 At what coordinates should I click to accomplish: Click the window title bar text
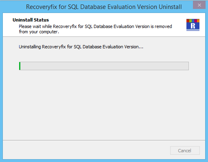click(x=104, y=7)
